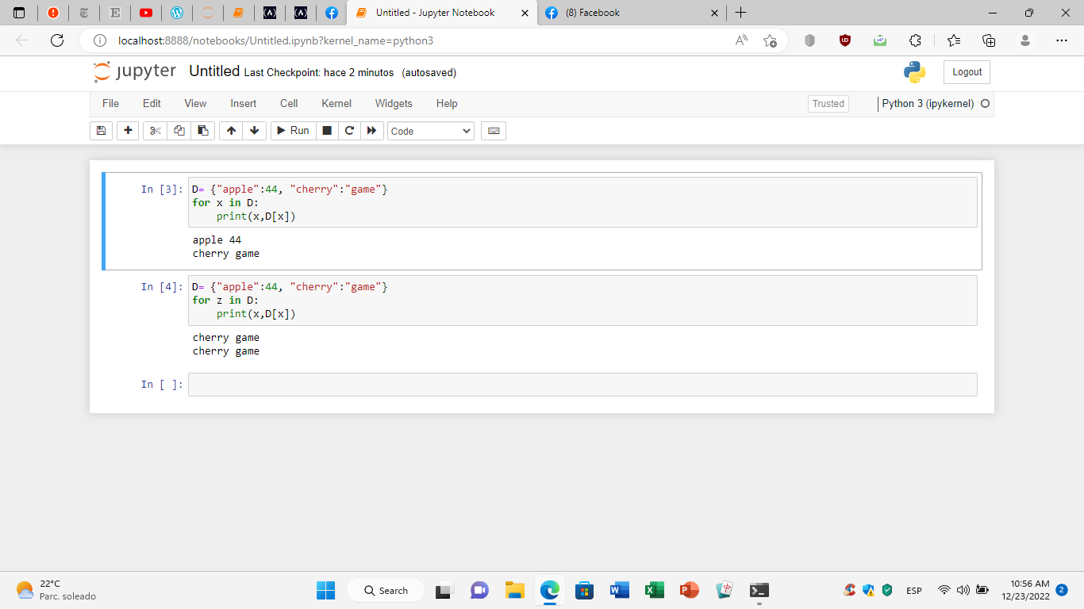This screenshot has height=609, width=1084.
Task: Insert a new cell with the plus icon
Action: click(128, 130)
